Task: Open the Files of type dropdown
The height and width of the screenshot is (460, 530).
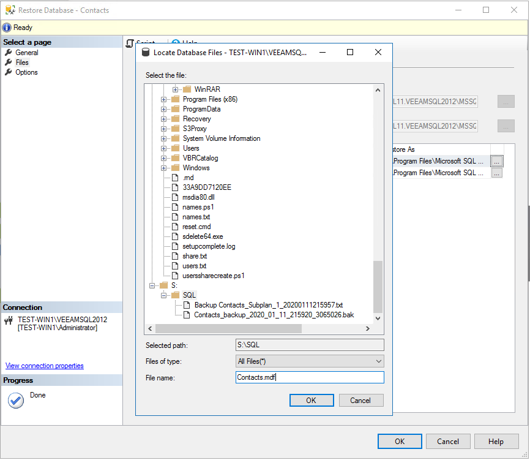Action: (379, 361)
